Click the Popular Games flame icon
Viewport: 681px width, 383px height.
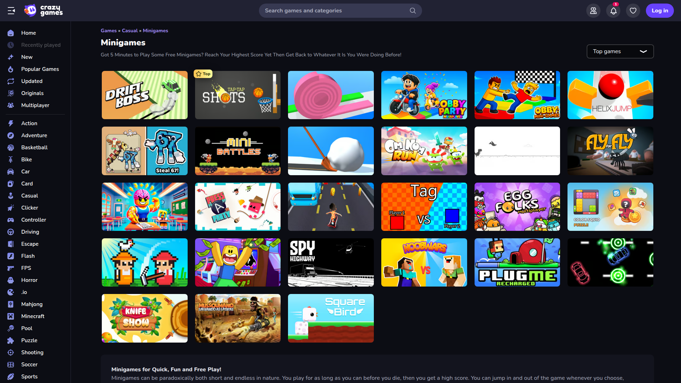pyautogui.click(x=11, y=69)
